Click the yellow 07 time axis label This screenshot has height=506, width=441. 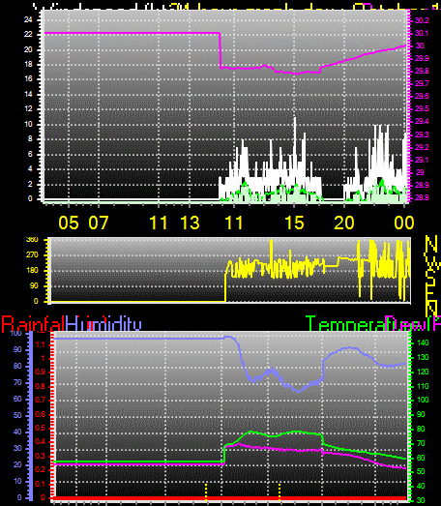[99, 223]
